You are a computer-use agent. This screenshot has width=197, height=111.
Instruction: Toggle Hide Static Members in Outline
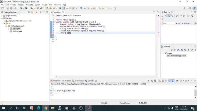pos(185,50)
